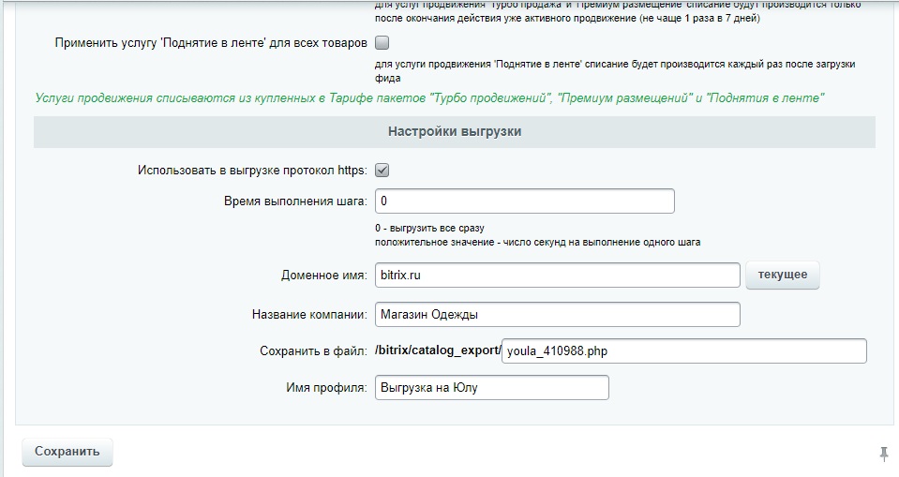Click the 'Время выполнения шага:' label
The height and width of the screenshot is (477, 899).
[295, 201]
